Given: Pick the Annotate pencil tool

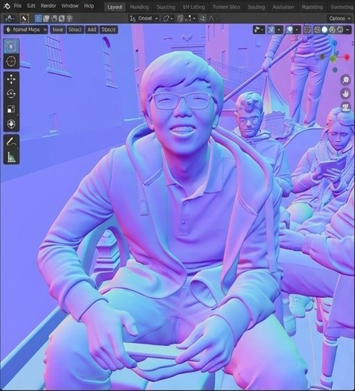Looking at the screenshot, I should 11,142.
